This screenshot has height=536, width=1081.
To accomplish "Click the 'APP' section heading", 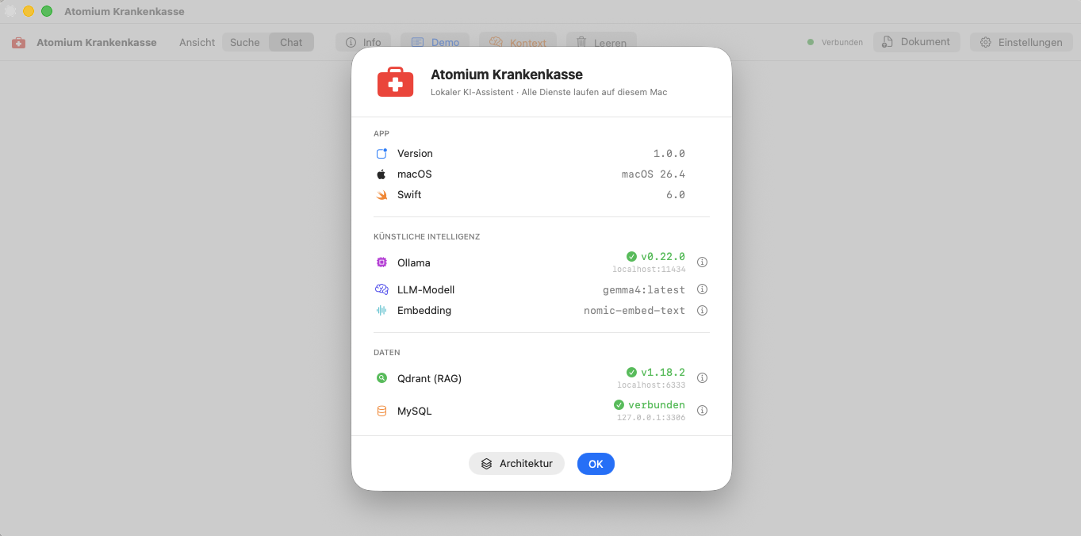I will tap(381, 133).
